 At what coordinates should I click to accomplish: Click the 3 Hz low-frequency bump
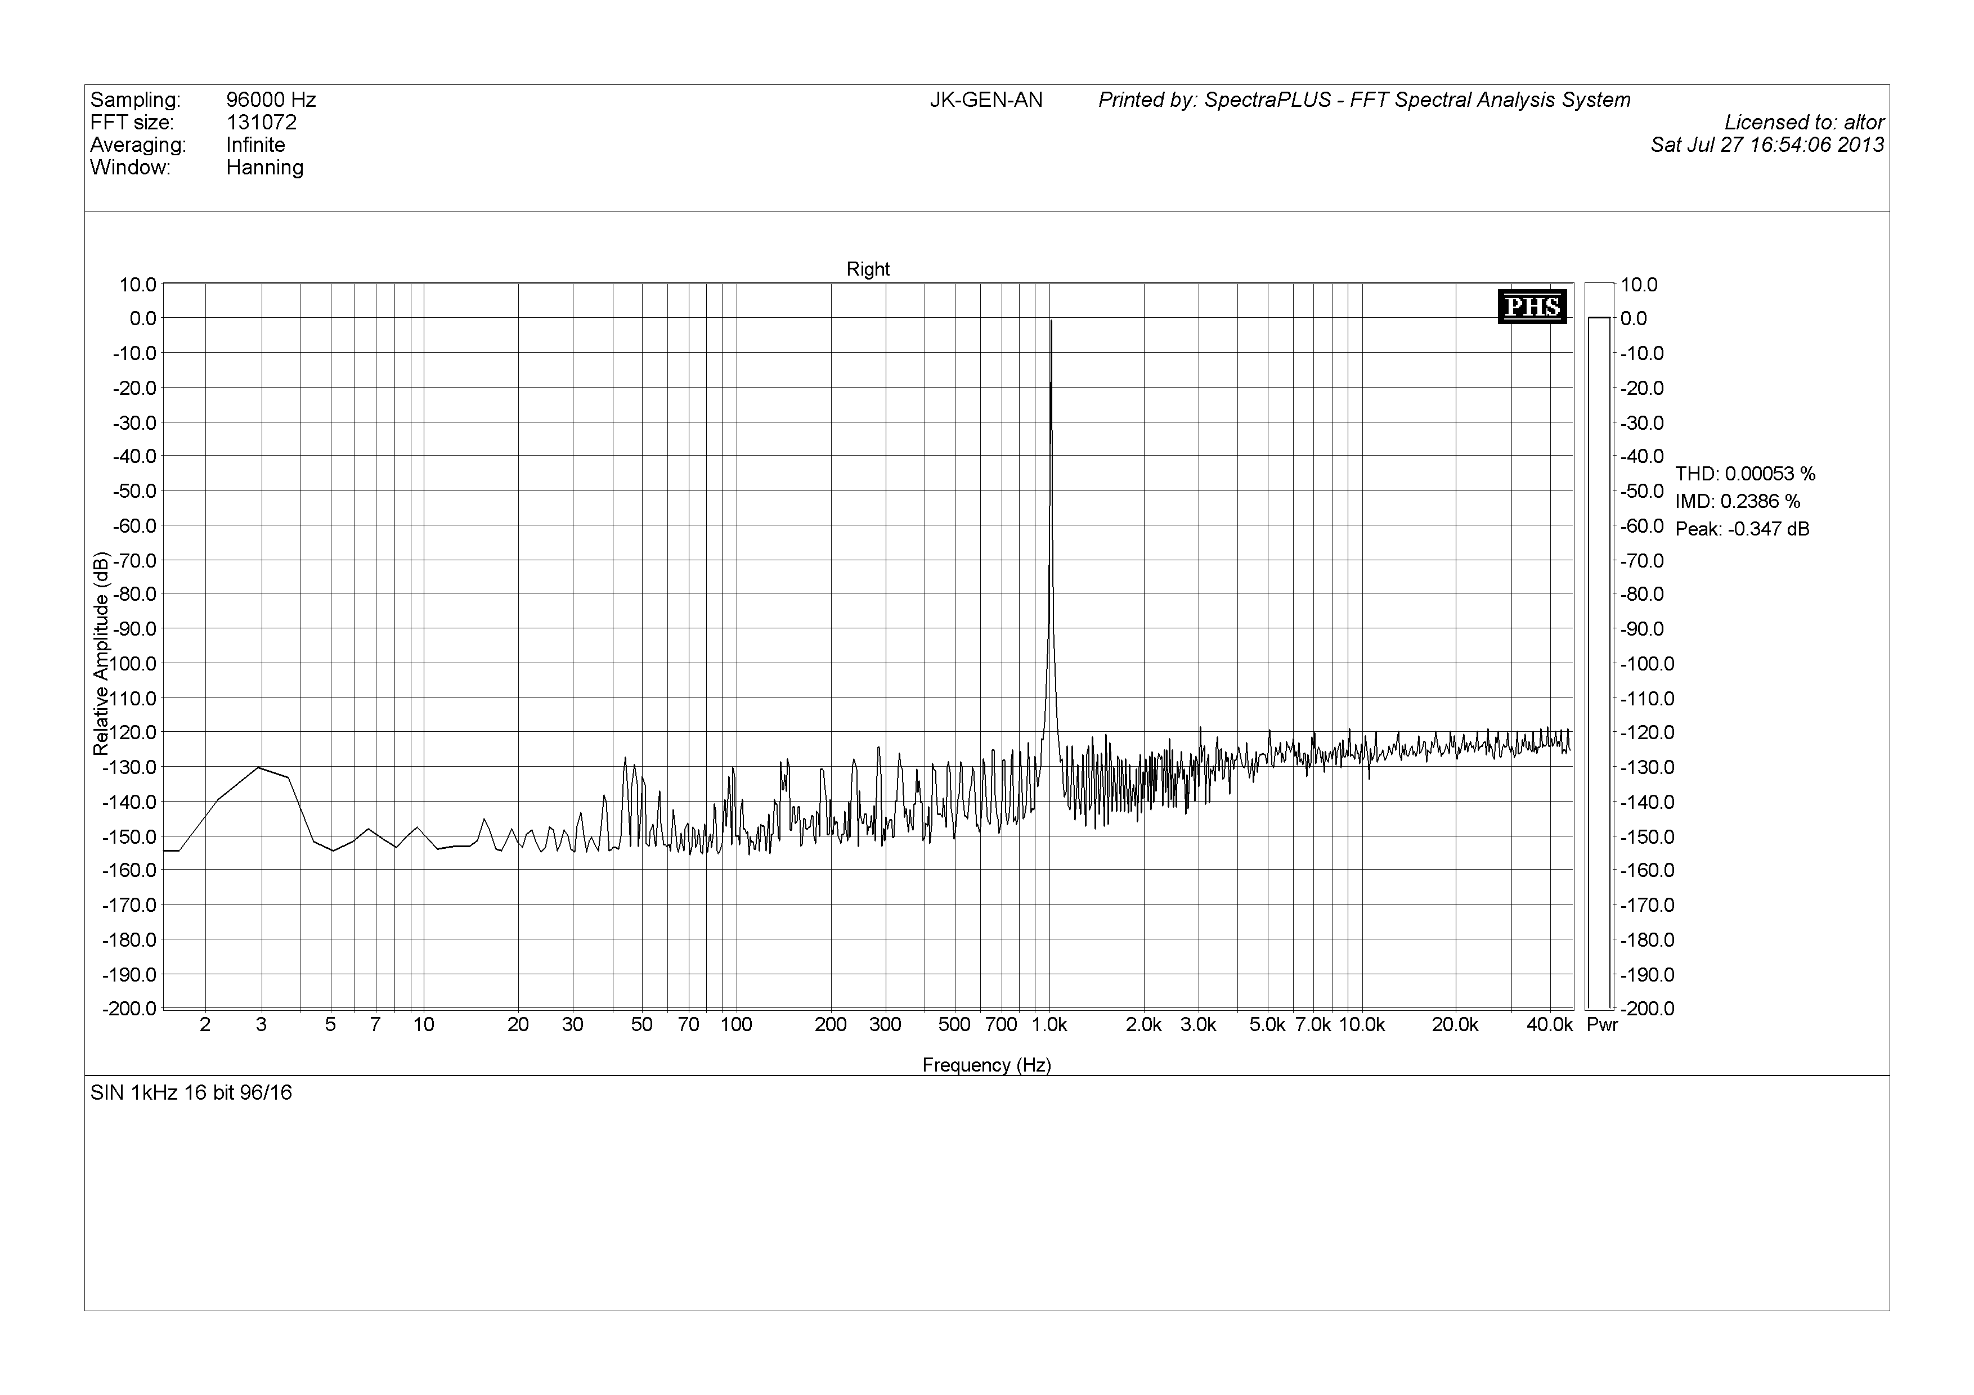[259, 768]
